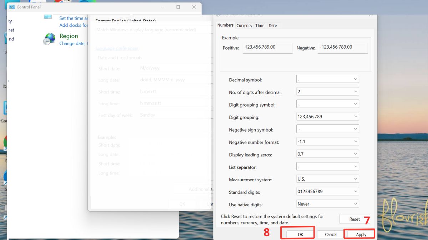Open the Time tab
The width and height of the screenshot is (428, 240).
pos(260,25)
